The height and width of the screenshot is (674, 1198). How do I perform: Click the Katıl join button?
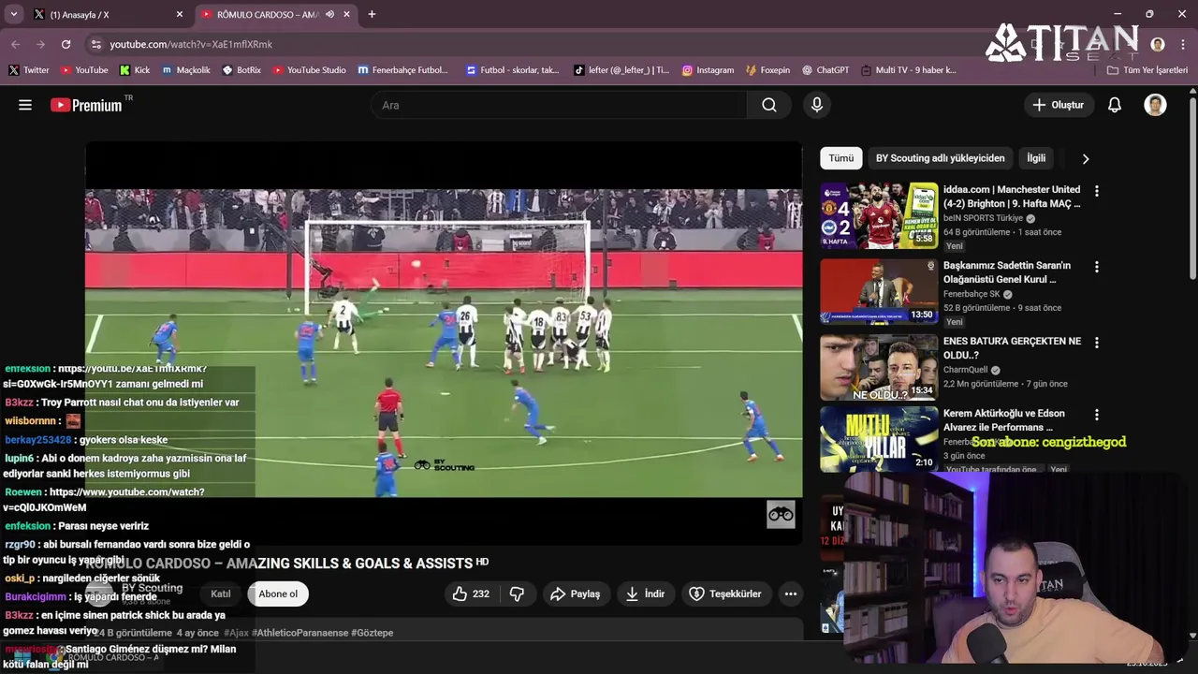(x=221, y=593)
